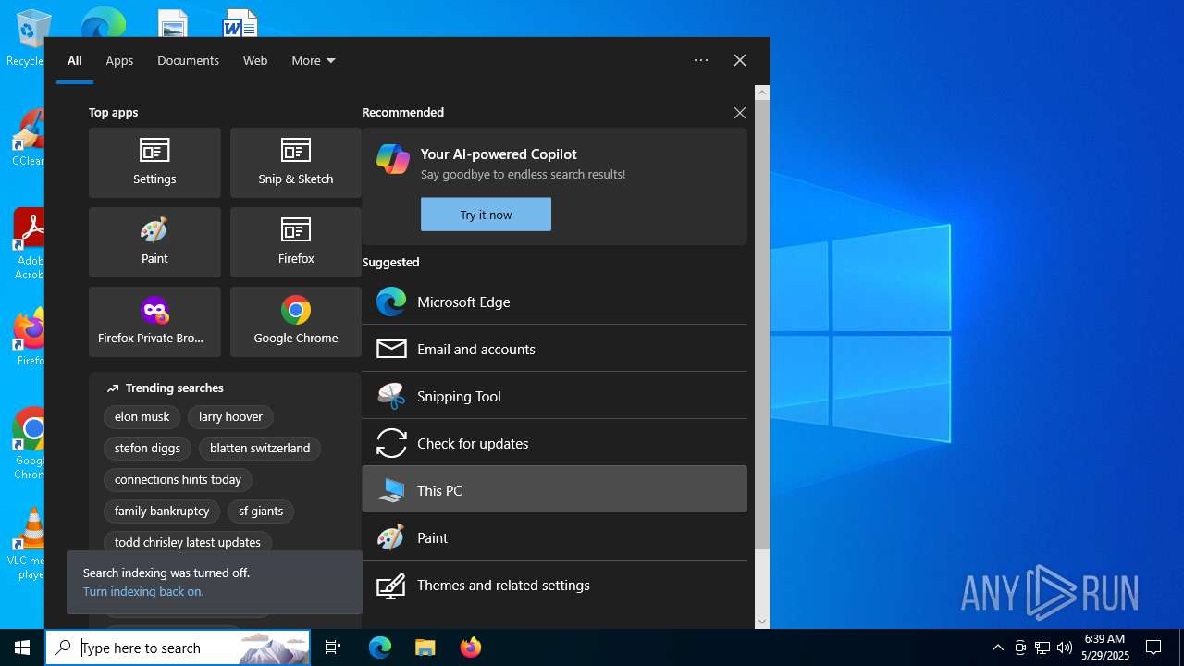
Task: Open Task View on the taskbar
Action: coord(333,647)
